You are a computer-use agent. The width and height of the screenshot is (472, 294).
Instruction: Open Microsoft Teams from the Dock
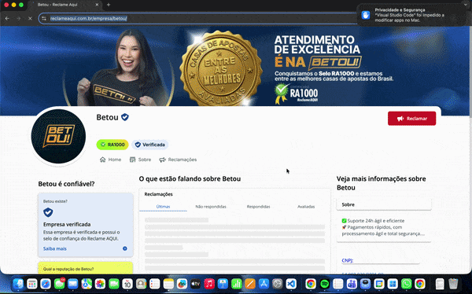[352, 284]
